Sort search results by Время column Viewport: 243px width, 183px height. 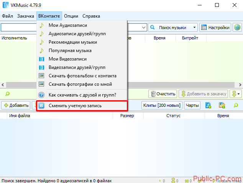coord(160,38)
